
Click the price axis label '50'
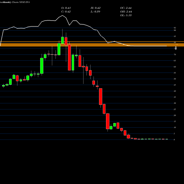point(175,79)
